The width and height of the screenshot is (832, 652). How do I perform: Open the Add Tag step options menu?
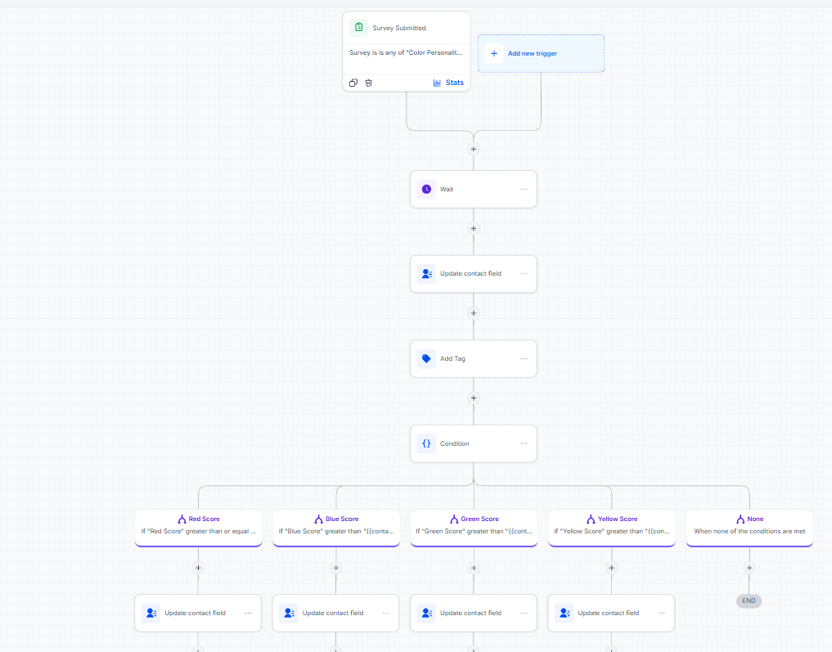click(x=524, y=358)
